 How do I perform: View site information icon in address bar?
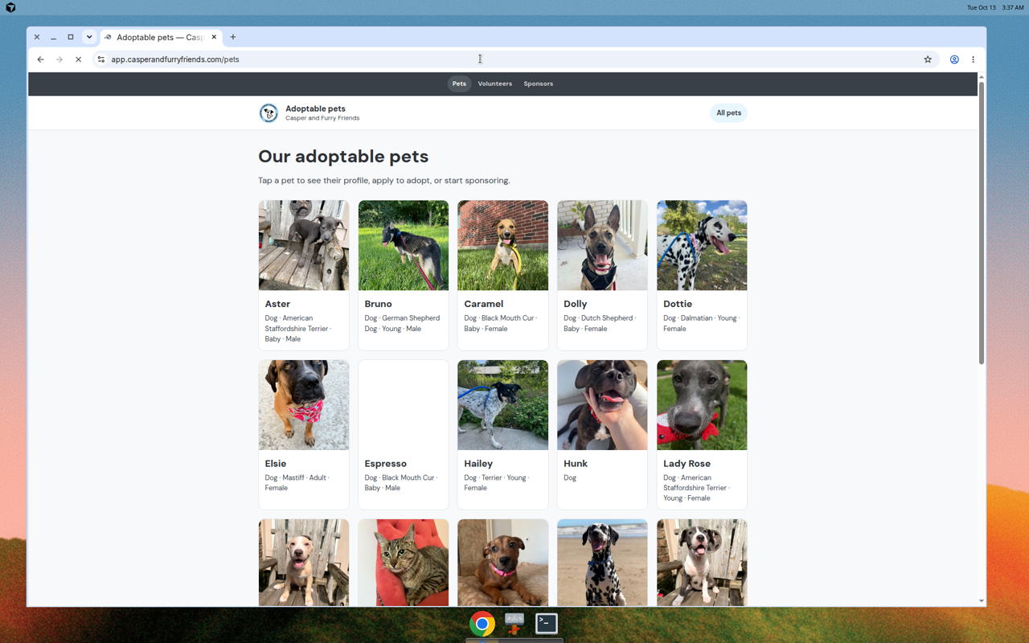(100, 59)
